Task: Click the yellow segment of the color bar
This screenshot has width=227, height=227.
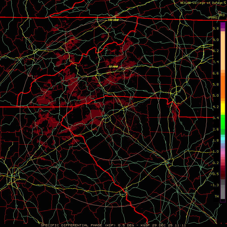Action: tap(223, 108)
